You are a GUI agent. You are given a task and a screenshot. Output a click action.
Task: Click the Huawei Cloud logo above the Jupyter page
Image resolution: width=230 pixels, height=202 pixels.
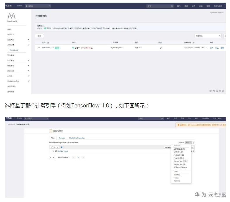[9, 118]
